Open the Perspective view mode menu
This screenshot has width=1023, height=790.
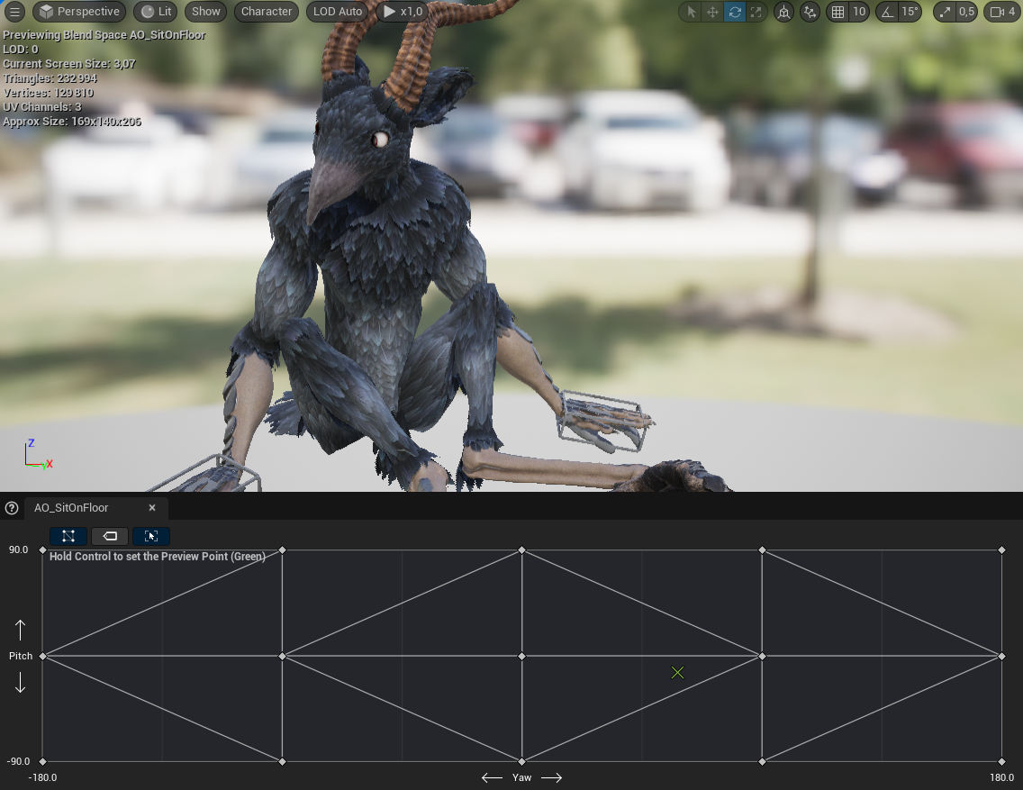coord(79,12)
